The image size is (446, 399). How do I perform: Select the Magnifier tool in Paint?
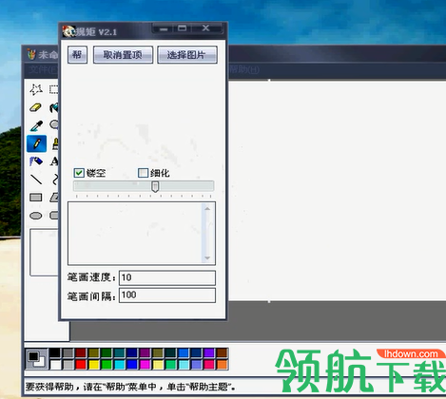click(54, 125)
